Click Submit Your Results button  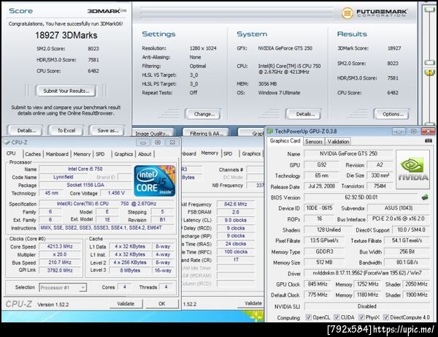pos(66,91)
